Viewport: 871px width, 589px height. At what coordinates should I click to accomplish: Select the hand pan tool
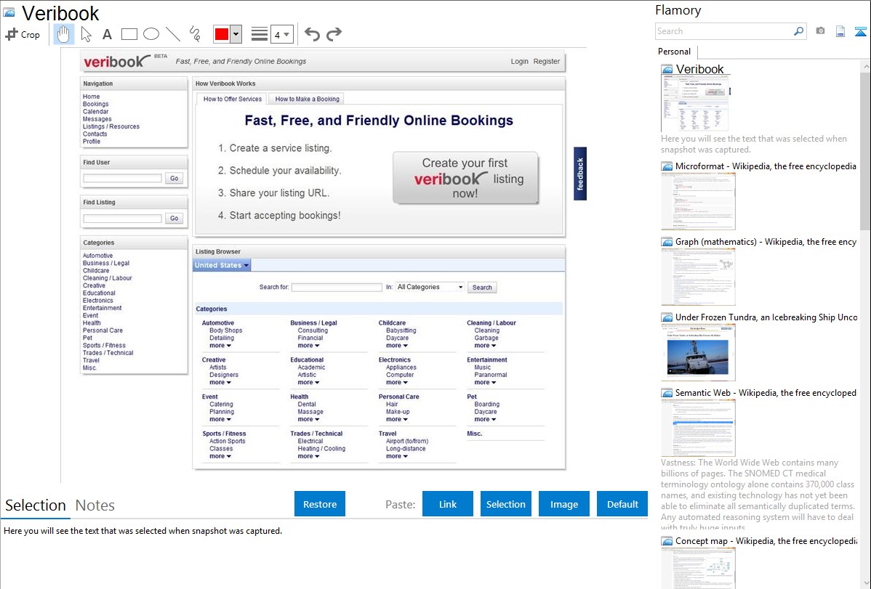tap(63, 34)
